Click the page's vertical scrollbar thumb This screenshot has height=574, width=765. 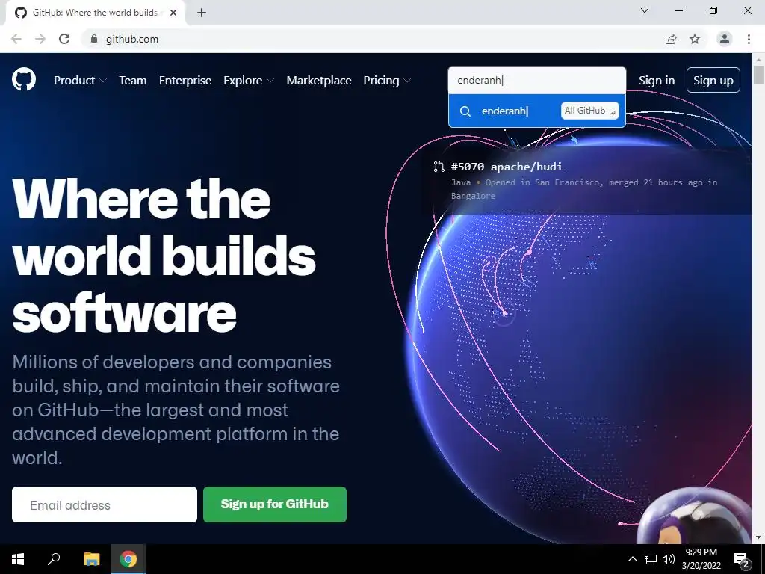pyautogui.click(x=759, y=74)
